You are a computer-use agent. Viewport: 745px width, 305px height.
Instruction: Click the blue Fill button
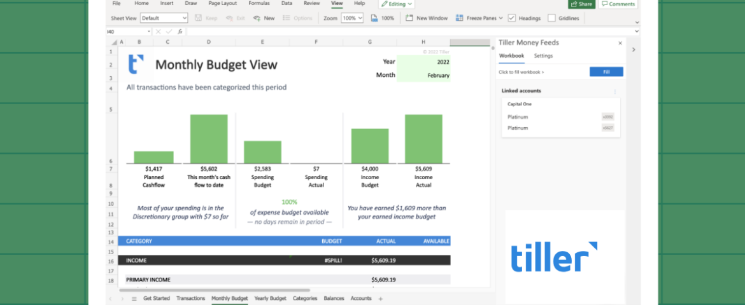(x=606, y=72)
